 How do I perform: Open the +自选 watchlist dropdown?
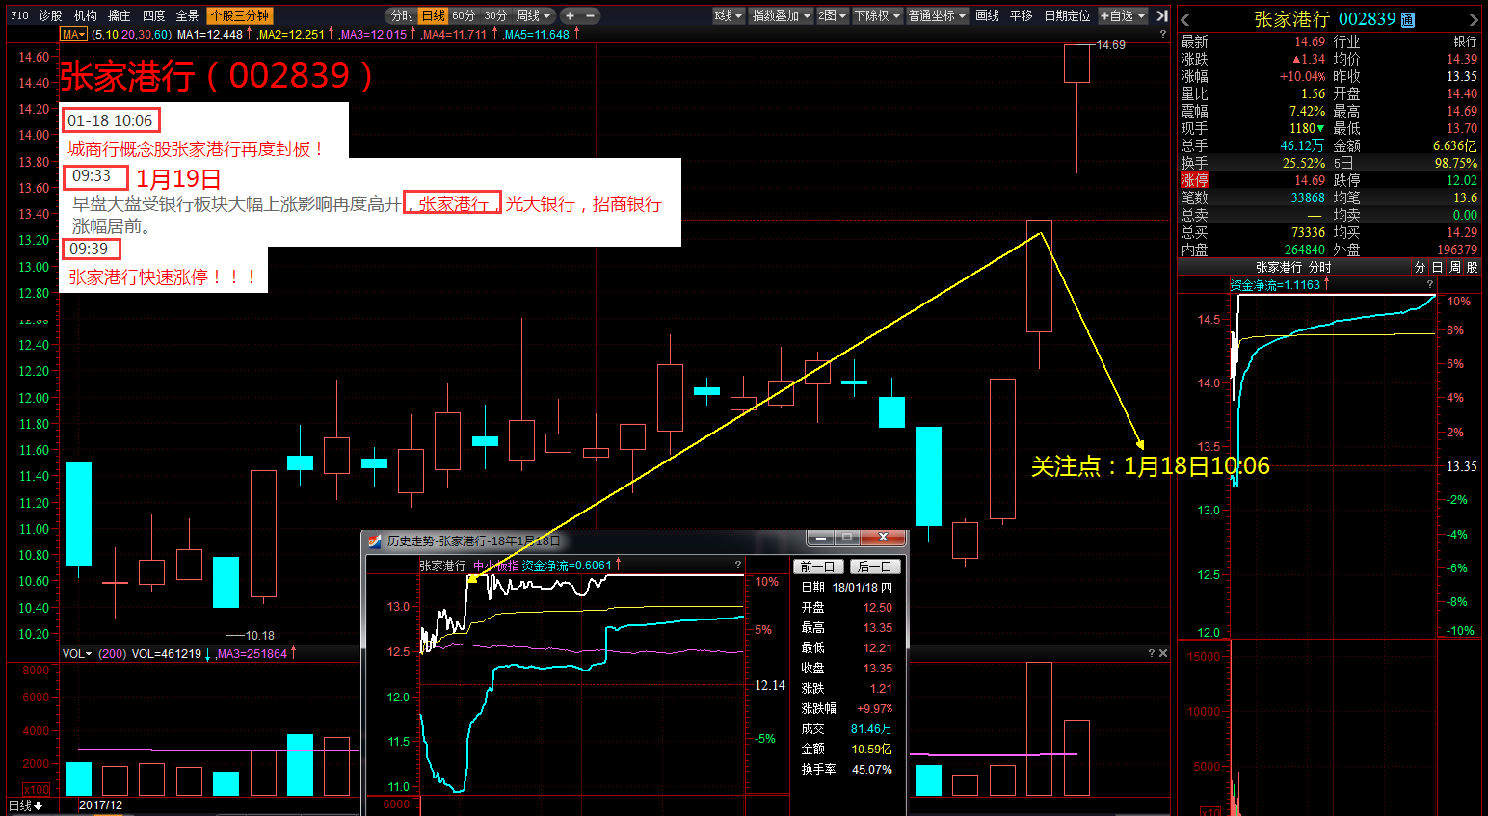pos(1124,15)
